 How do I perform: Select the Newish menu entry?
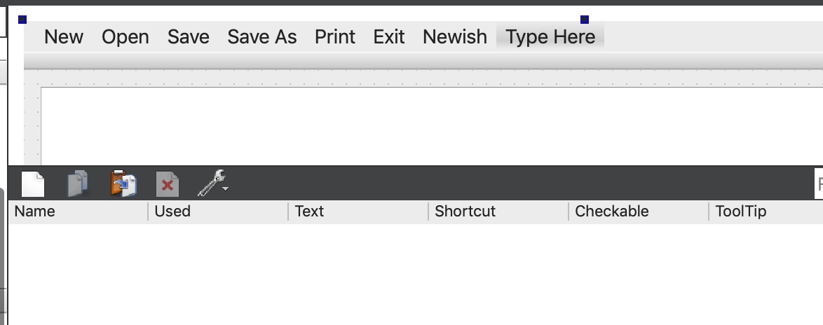(455, 37)
